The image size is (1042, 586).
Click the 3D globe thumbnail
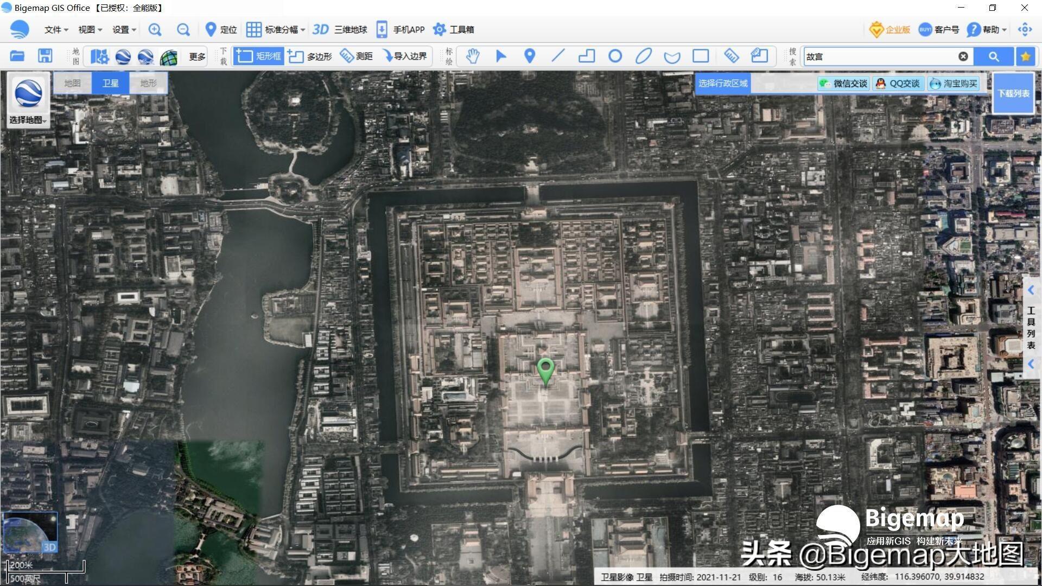tap(30, 532)
